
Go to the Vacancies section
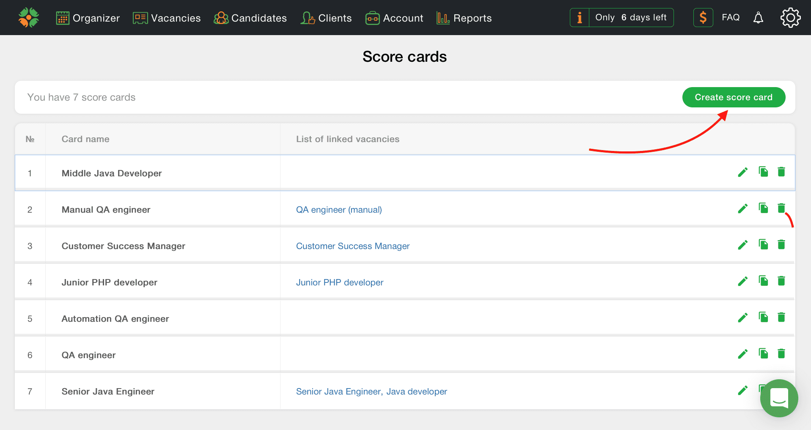coord(167,18)
